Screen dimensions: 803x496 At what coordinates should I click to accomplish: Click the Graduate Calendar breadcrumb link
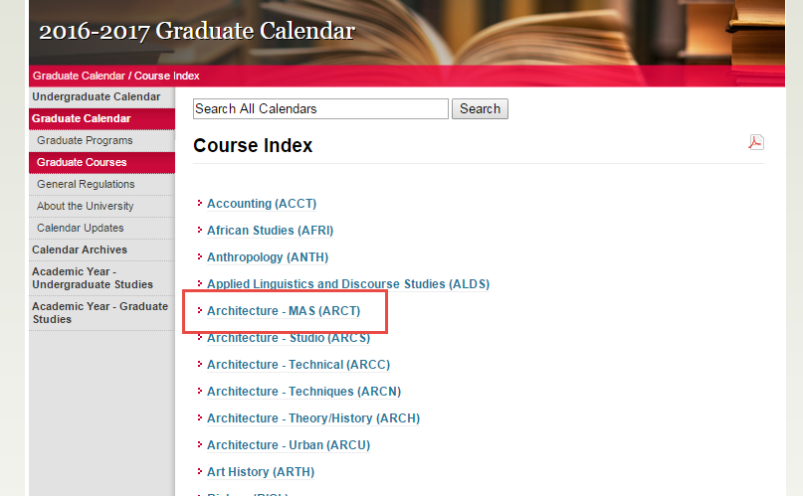tap(79, 76)
